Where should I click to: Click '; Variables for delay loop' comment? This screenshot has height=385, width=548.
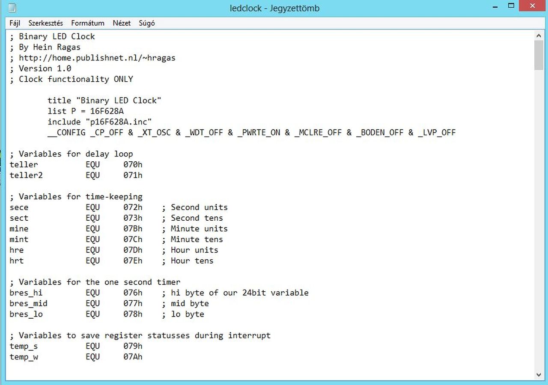(x=71, y=154)
